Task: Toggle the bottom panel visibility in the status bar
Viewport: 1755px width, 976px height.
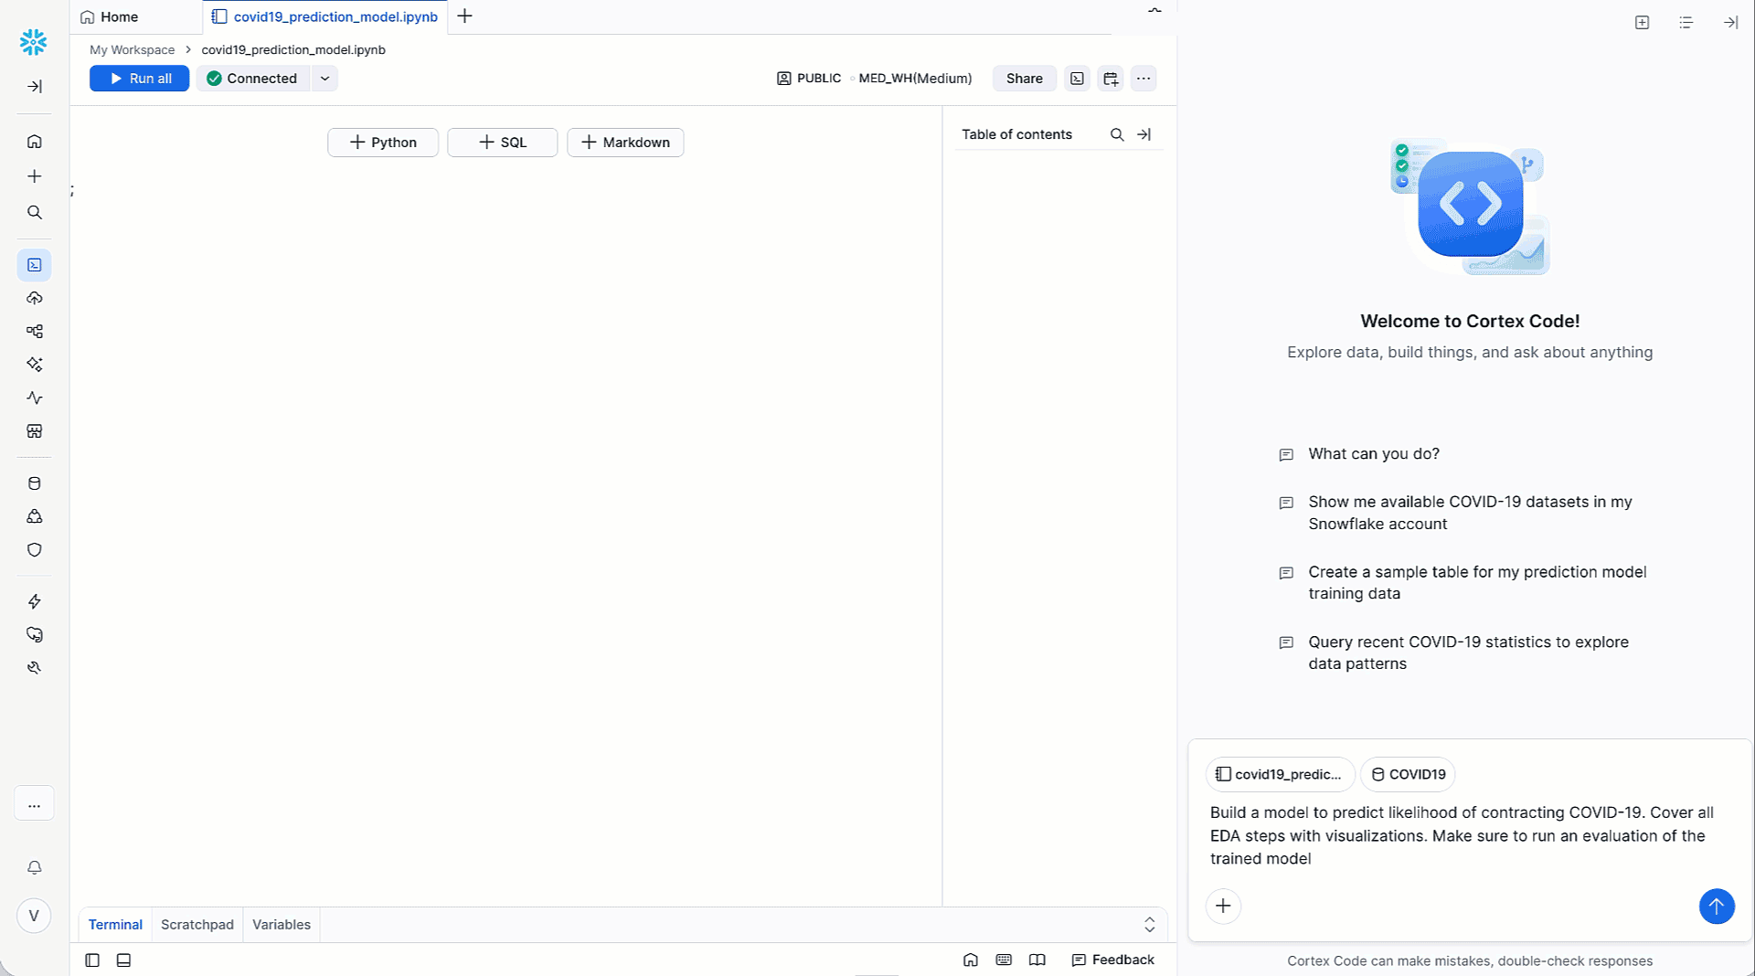Action: pyautogui.click(x=123, y=960)
